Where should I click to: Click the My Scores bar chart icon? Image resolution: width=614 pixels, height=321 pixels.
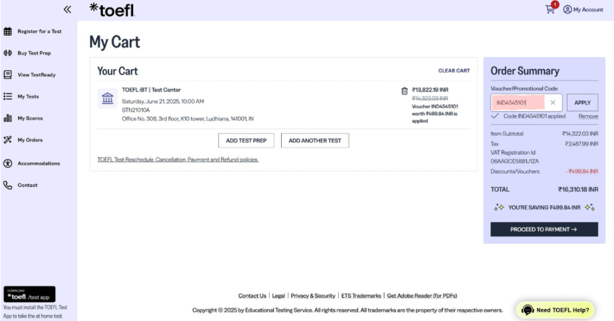coord(8,118)
